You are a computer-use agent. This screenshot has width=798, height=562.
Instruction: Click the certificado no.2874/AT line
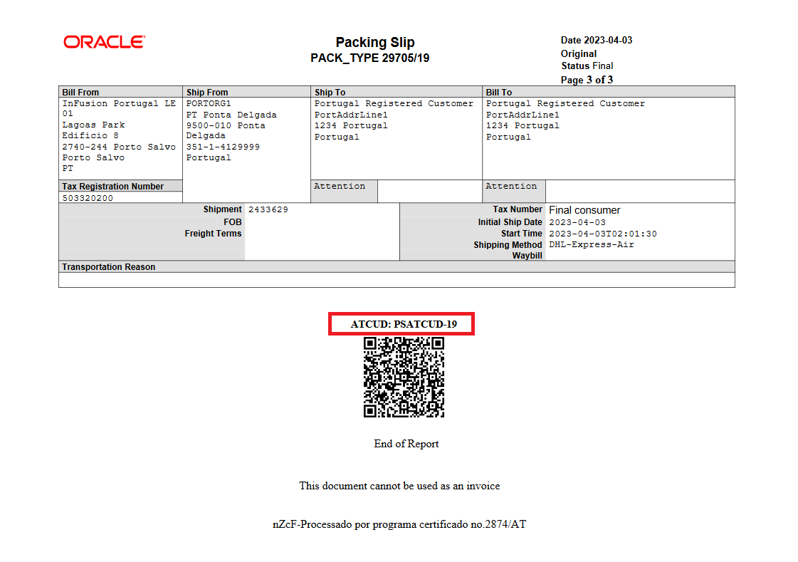click(399, 524)
